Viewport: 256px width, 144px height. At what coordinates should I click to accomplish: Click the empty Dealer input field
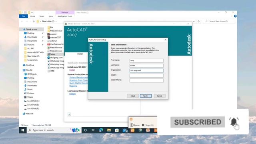[x=146, y=76]
